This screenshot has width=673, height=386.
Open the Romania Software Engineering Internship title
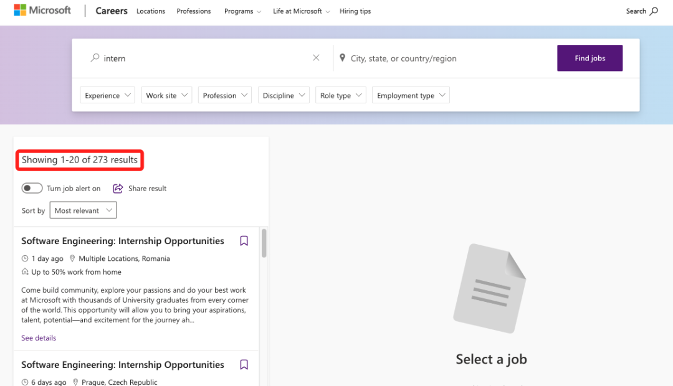(123, 240)
